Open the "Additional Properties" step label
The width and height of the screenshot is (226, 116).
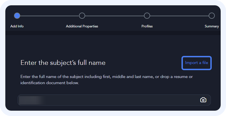pos(82,26)
